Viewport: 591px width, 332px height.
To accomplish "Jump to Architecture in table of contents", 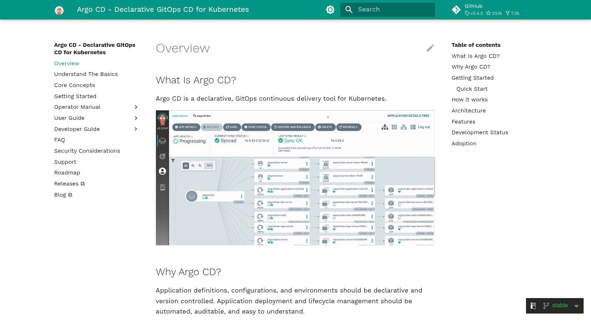I will click(469, 111).
